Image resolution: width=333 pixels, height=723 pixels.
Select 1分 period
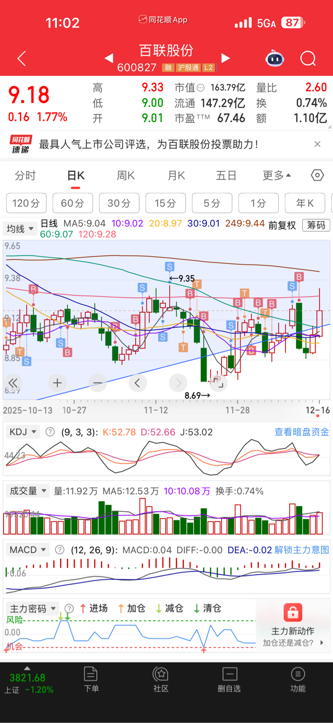(258, 203)
